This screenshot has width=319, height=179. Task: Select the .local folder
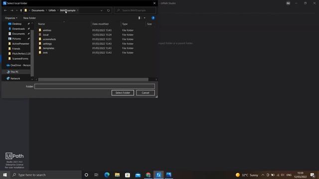pos(45,35)
